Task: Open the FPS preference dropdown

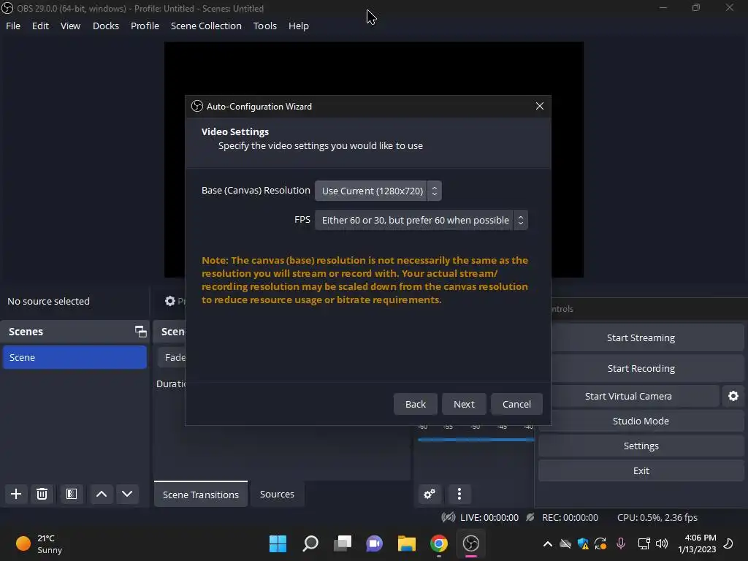Action: (x=421, y=220)
